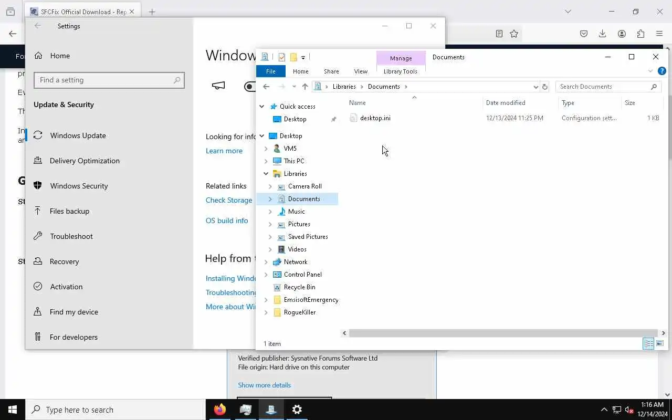This screenshot has width=672, height=420.
Task: Click the Find a setting search box
Action: 109,80
